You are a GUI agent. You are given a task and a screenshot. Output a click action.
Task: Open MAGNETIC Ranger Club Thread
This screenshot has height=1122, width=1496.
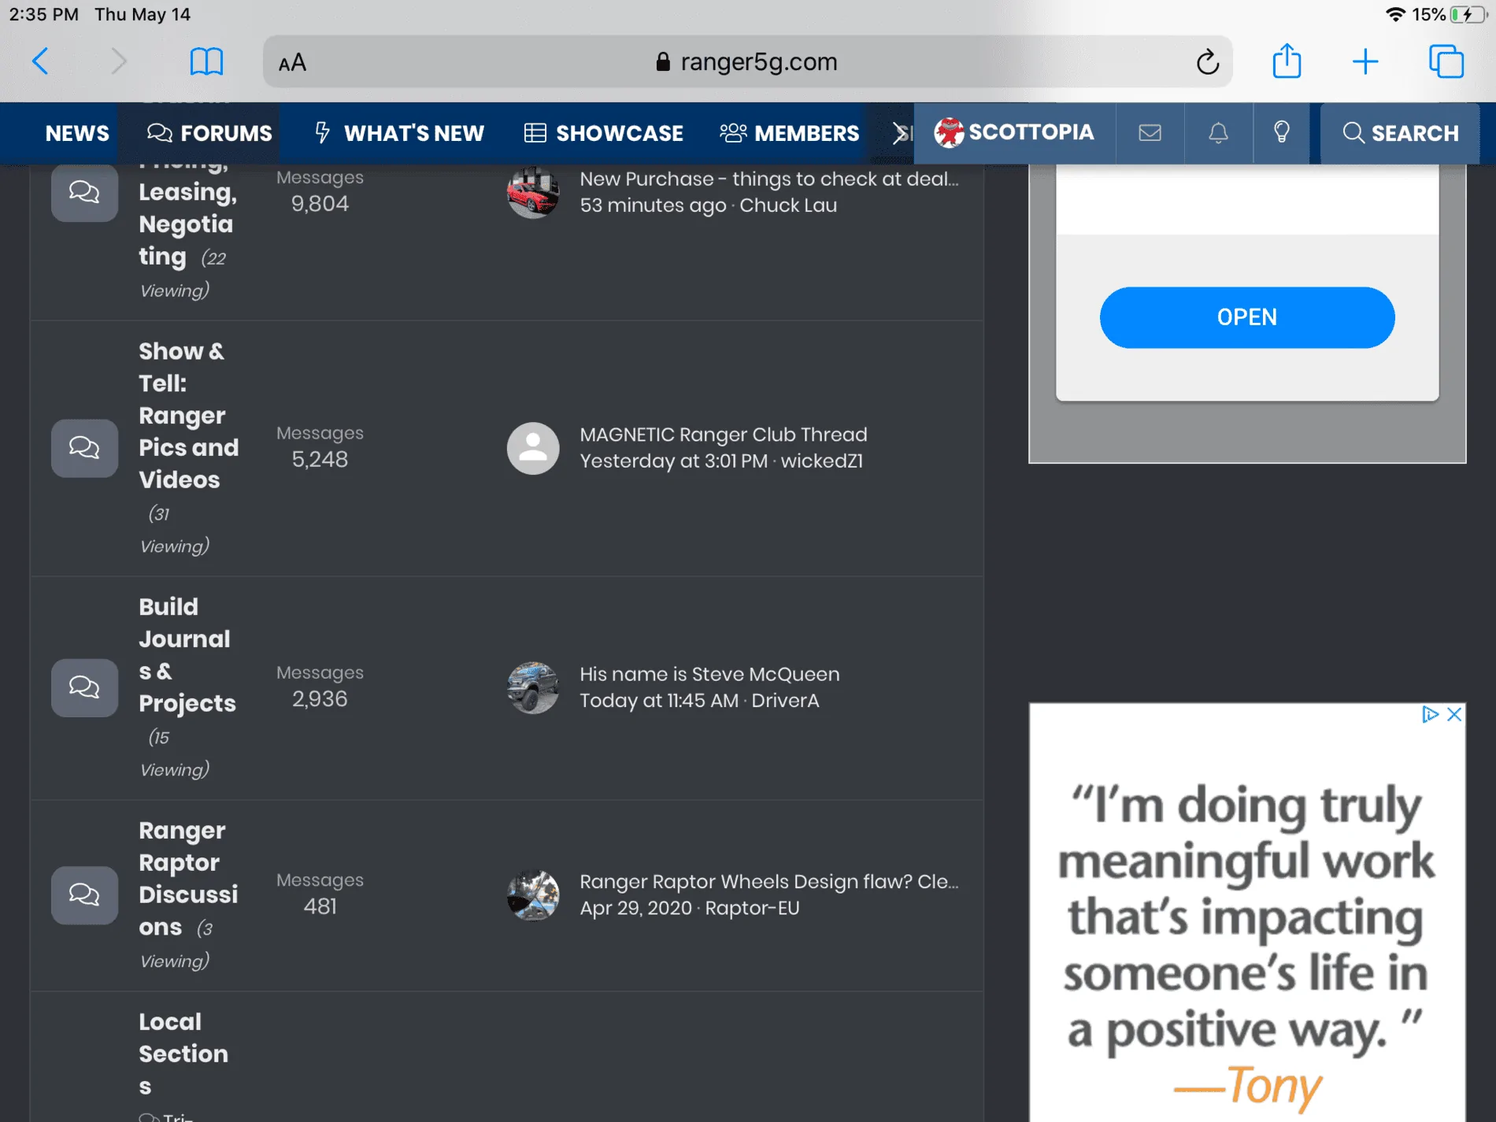[x=724, y=435]
